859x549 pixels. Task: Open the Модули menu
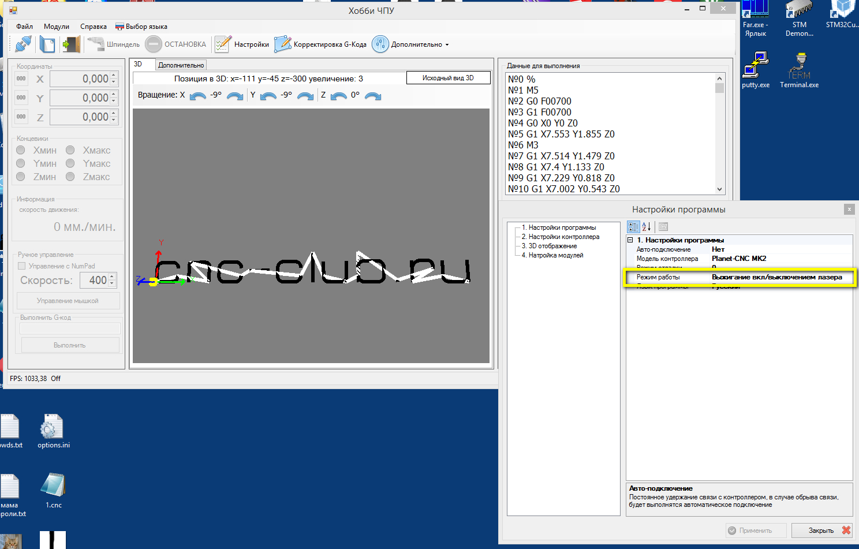tap(57, 27)
